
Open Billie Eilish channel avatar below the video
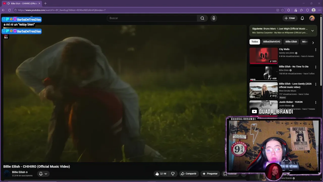[7, 174]
